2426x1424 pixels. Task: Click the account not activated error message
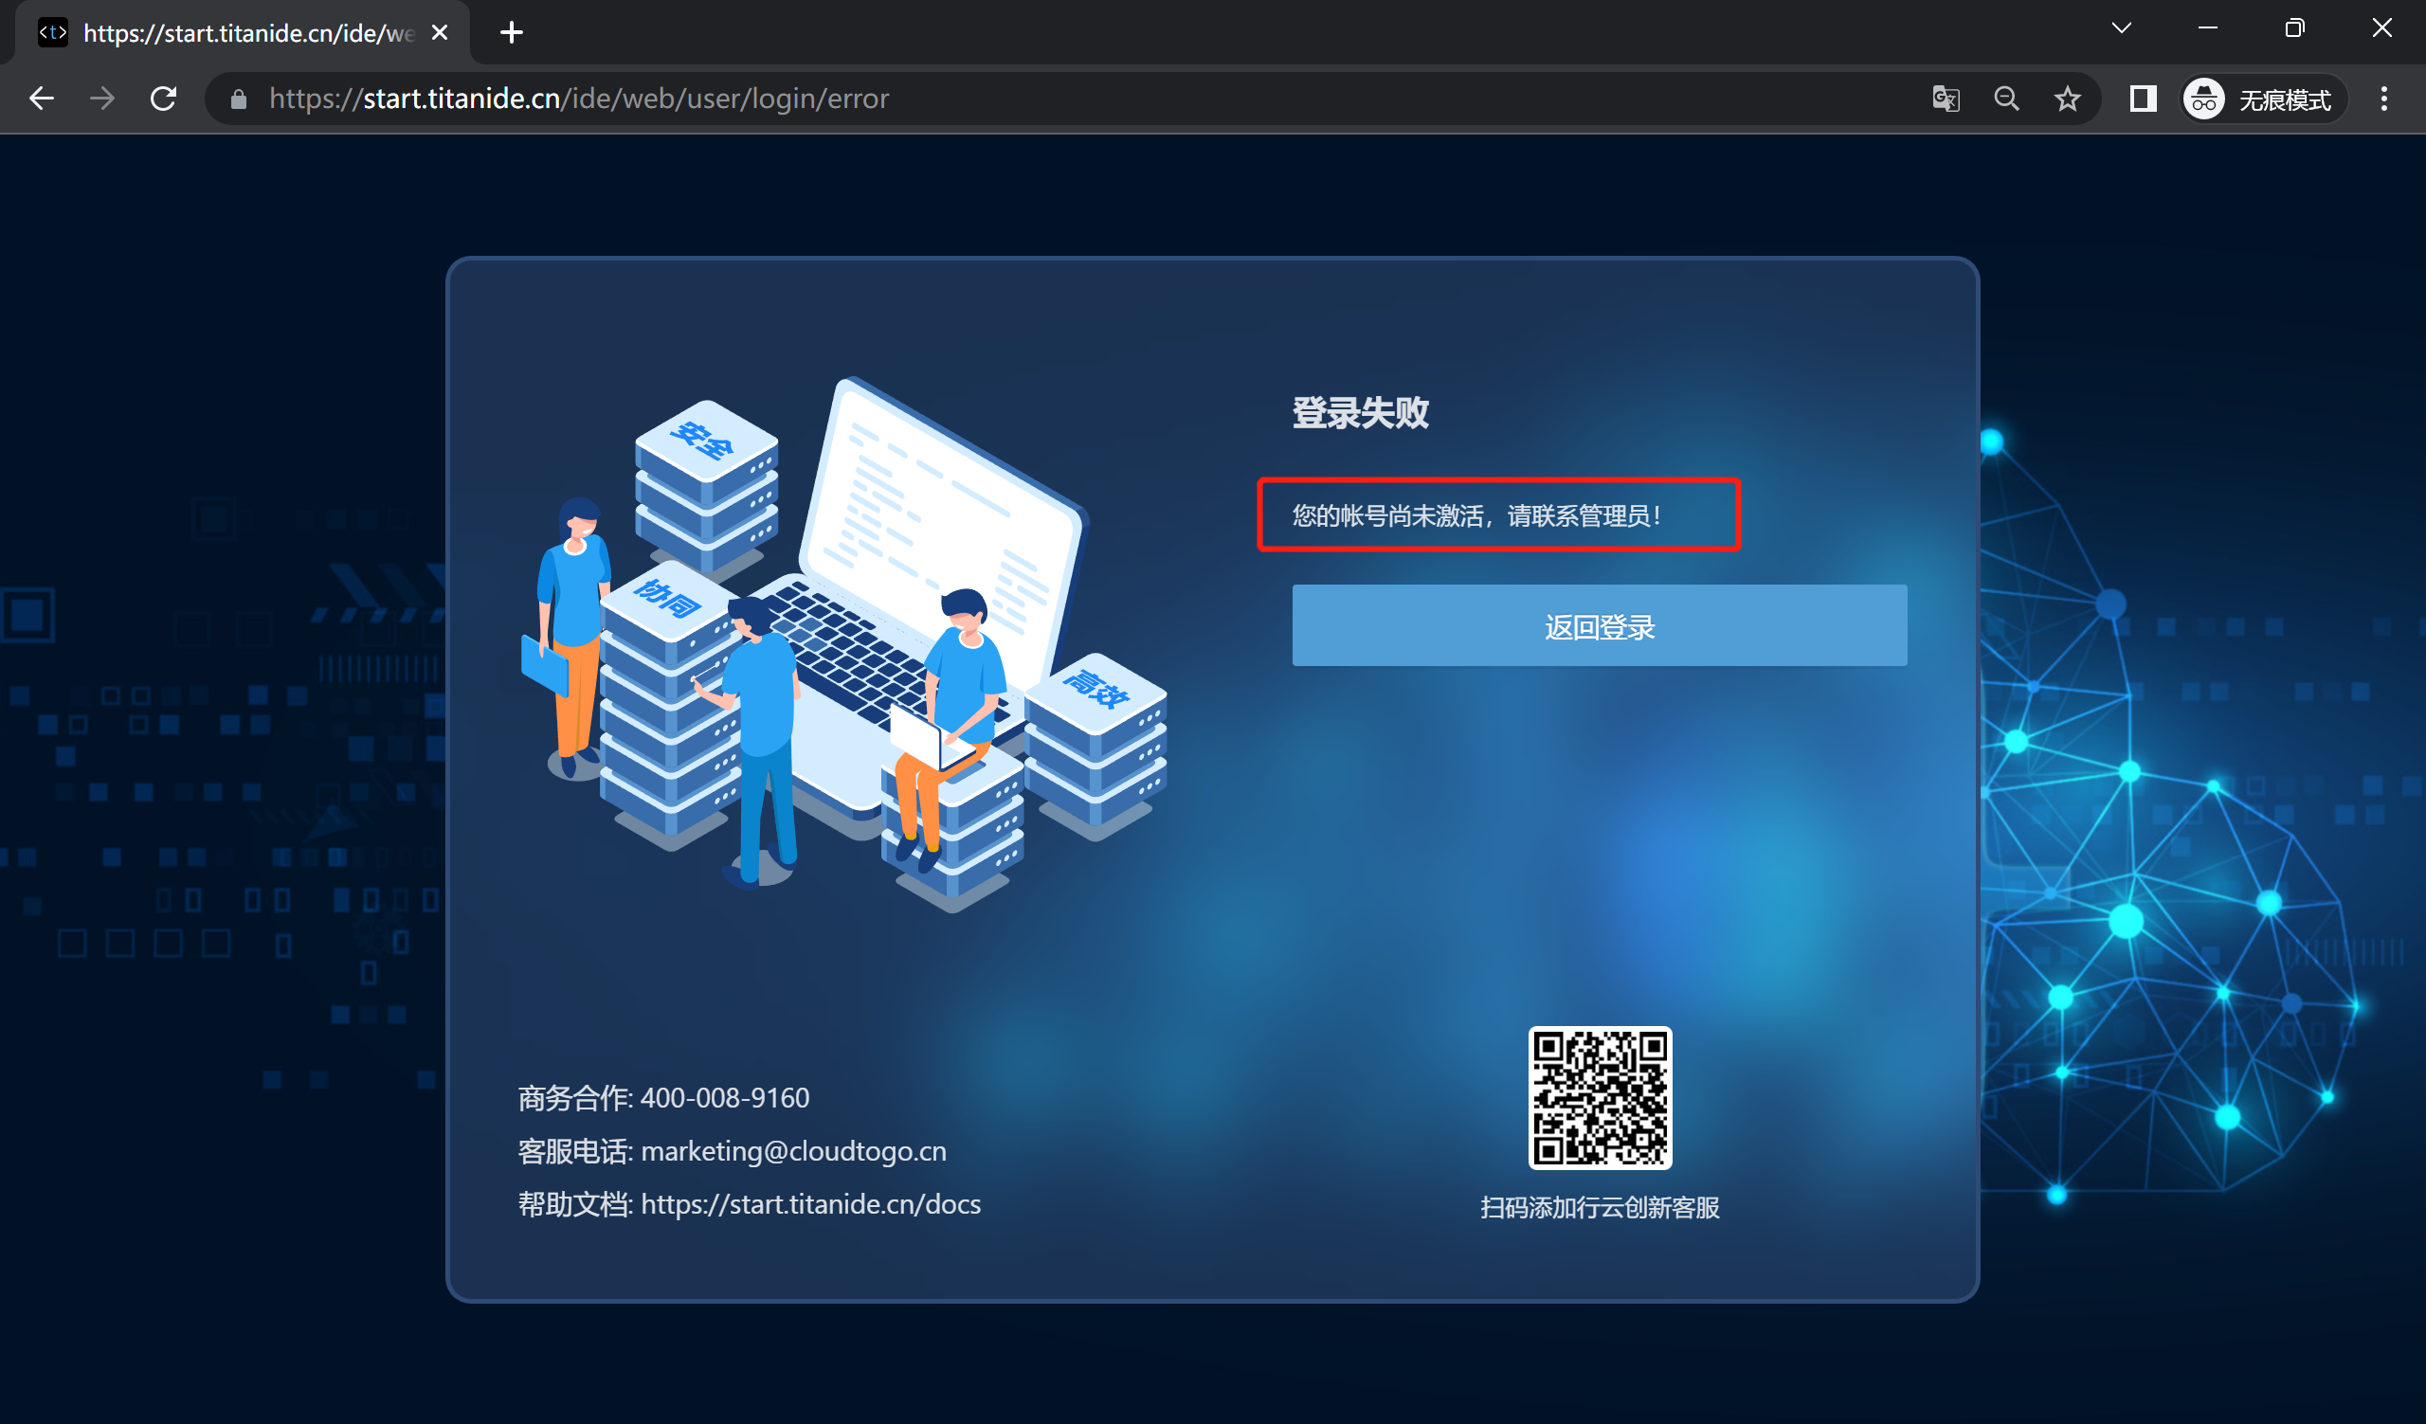pos(1476,515)
